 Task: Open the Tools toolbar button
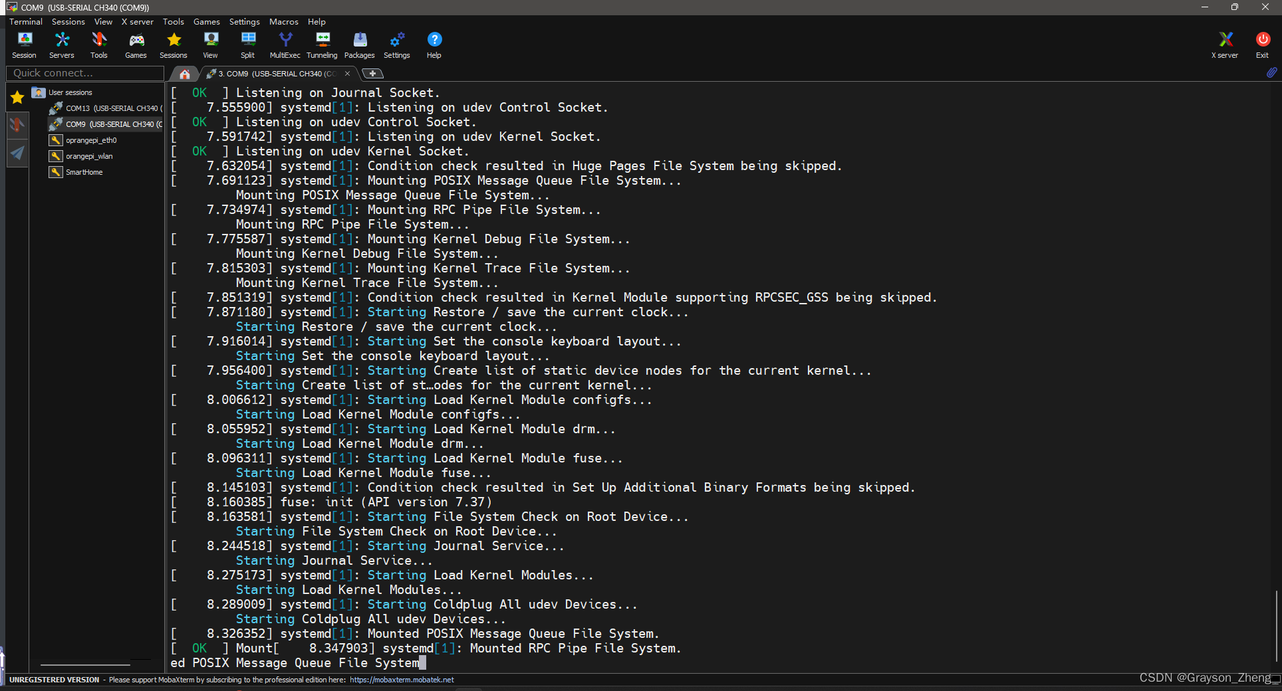[x=99, y=45]
